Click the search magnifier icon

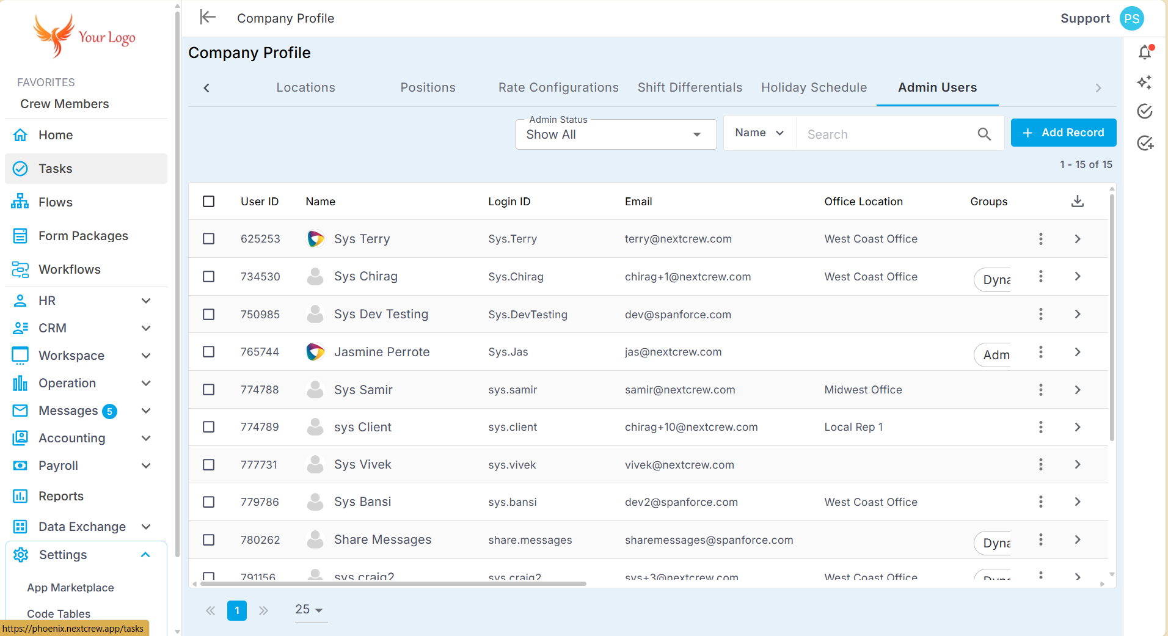pos(984,134)
